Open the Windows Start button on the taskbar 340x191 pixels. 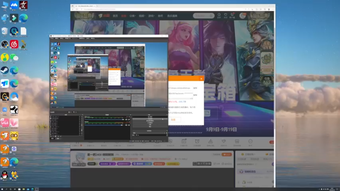[x=2, y=189]
